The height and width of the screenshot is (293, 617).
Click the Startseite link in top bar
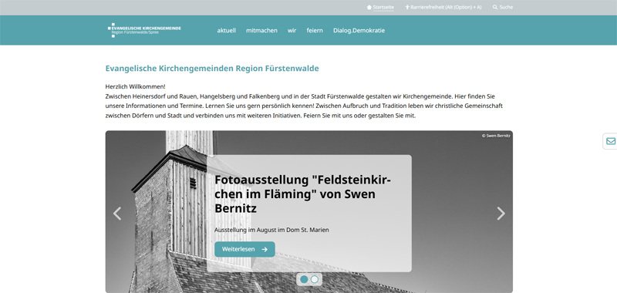383,7
